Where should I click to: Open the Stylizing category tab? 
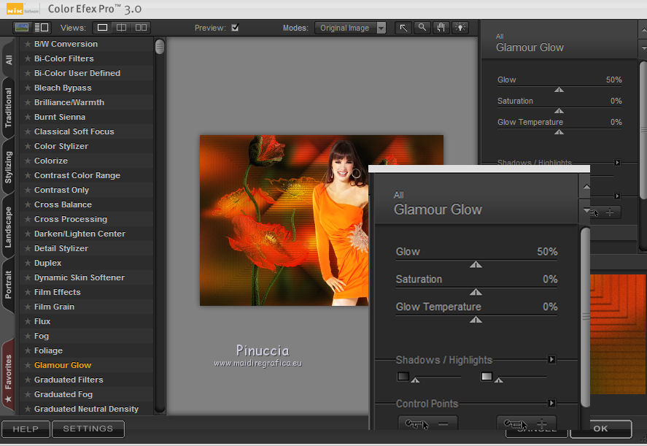click(x=9, y=167)
